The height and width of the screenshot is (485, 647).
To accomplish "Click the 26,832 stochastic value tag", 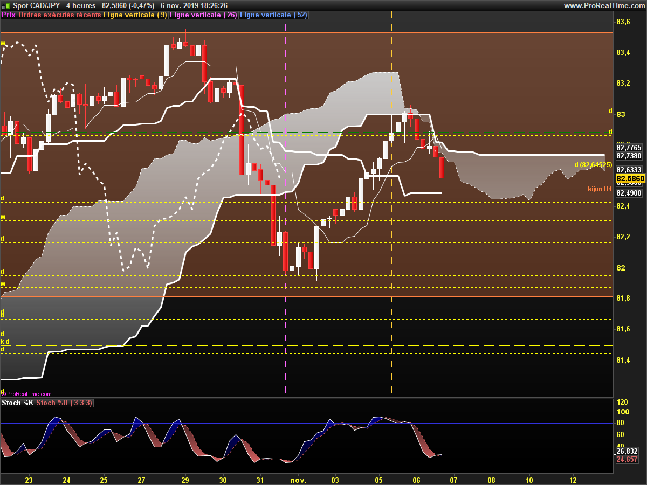I will click(627, 451).
